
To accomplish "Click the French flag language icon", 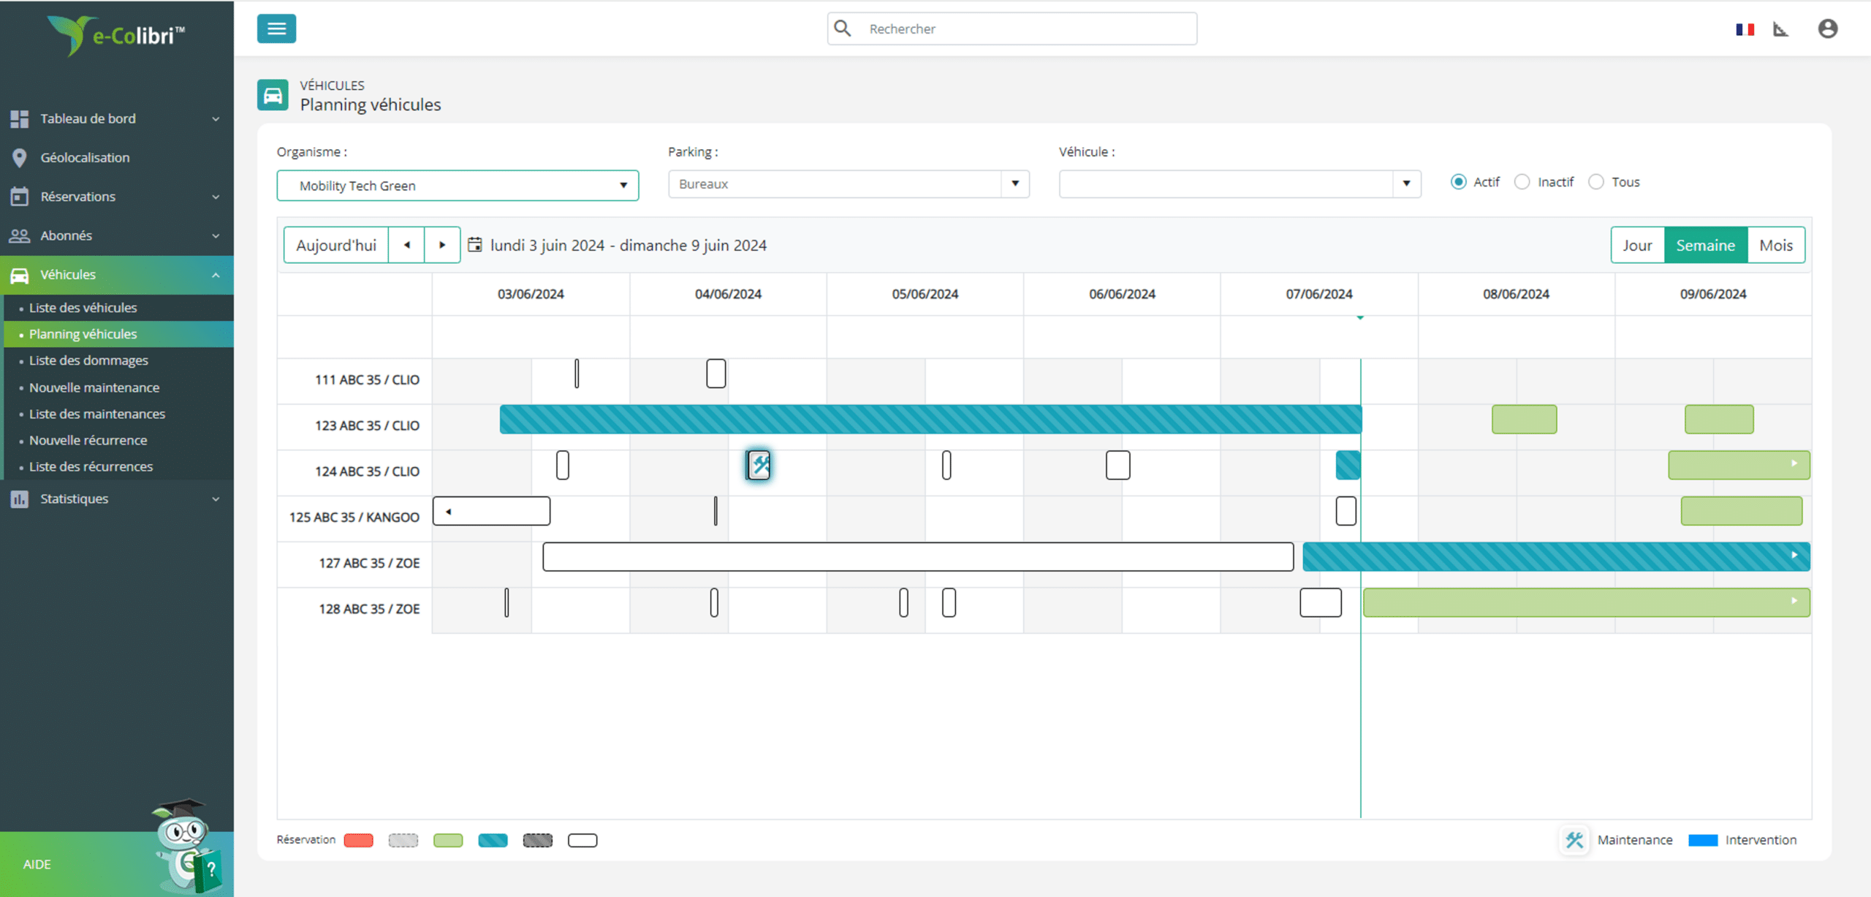I will [1745, 29].
